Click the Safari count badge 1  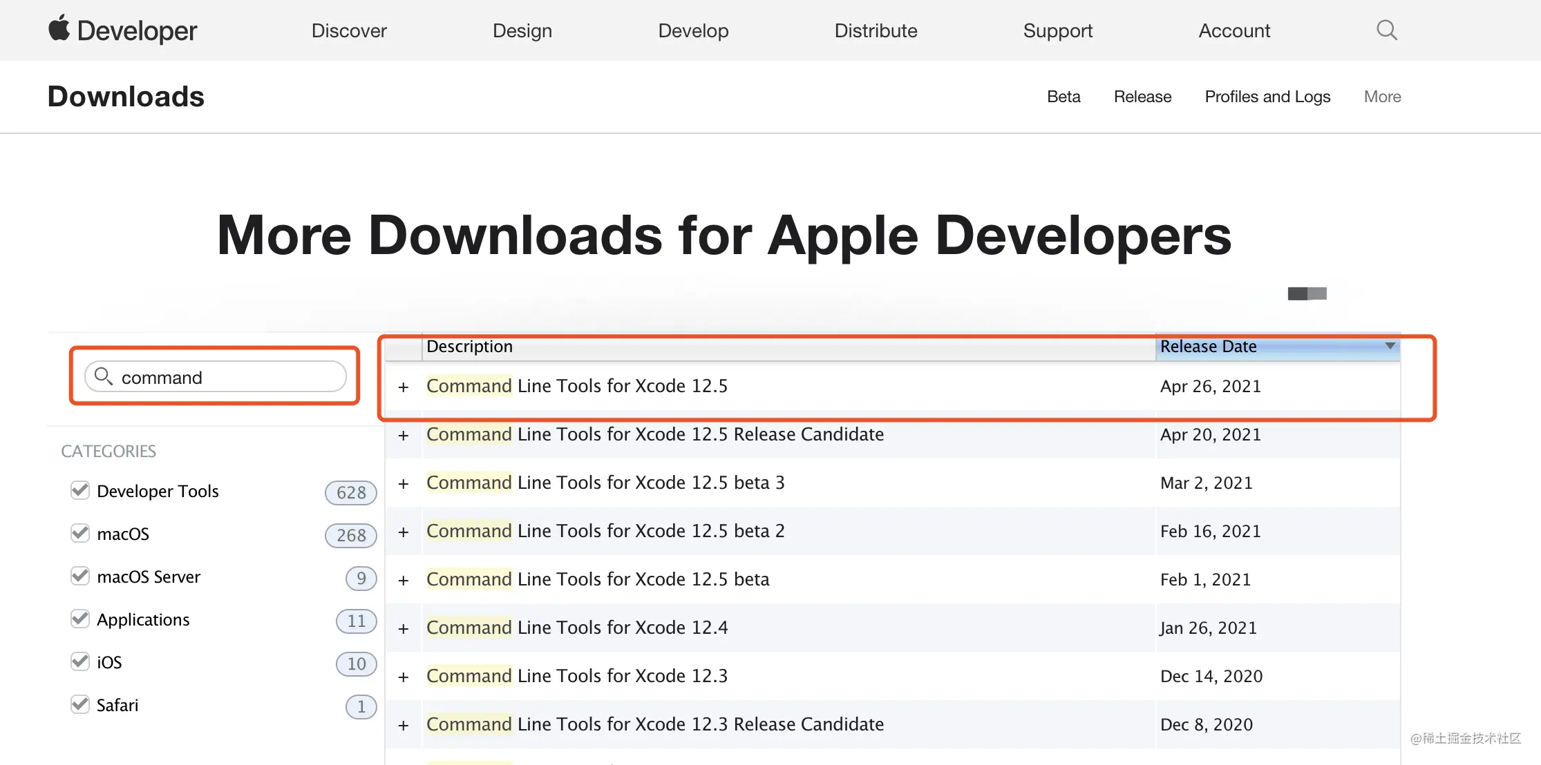[361, 706]
